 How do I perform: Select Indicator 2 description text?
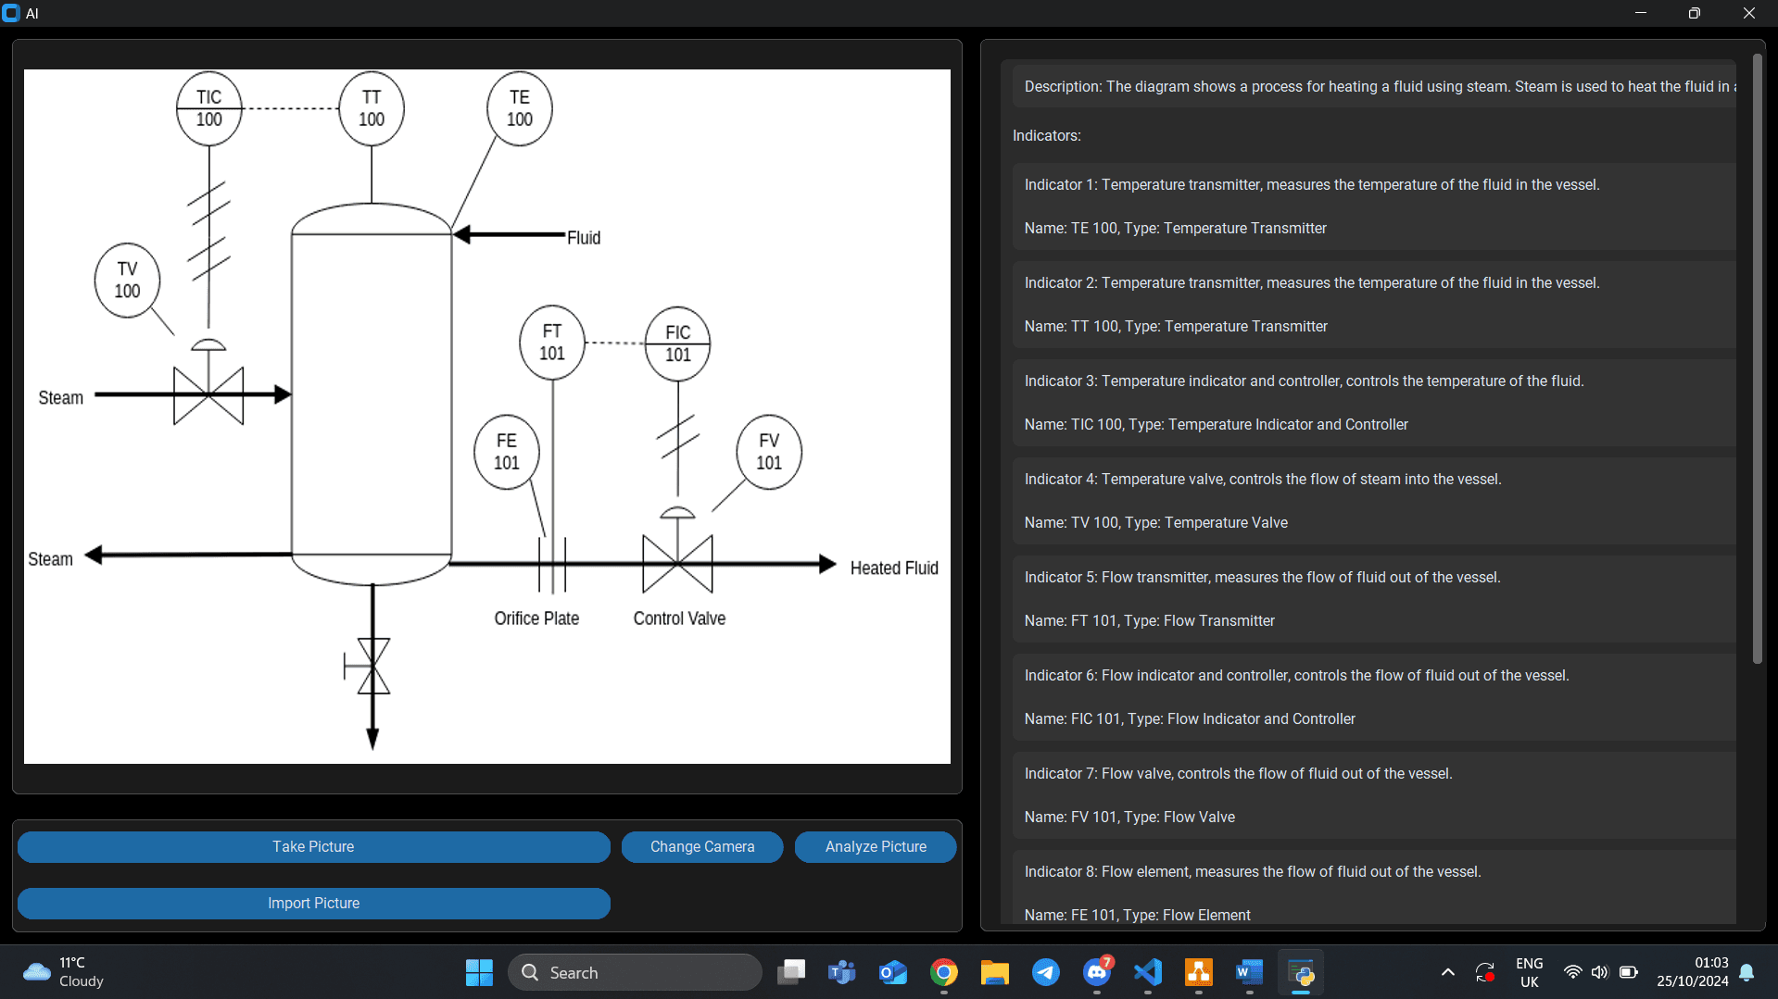click(x=1312, y=282)
